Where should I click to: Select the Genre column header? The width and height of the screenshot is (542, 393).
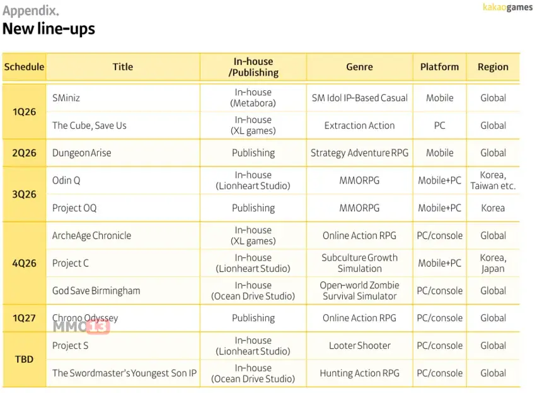coord(359,67)
